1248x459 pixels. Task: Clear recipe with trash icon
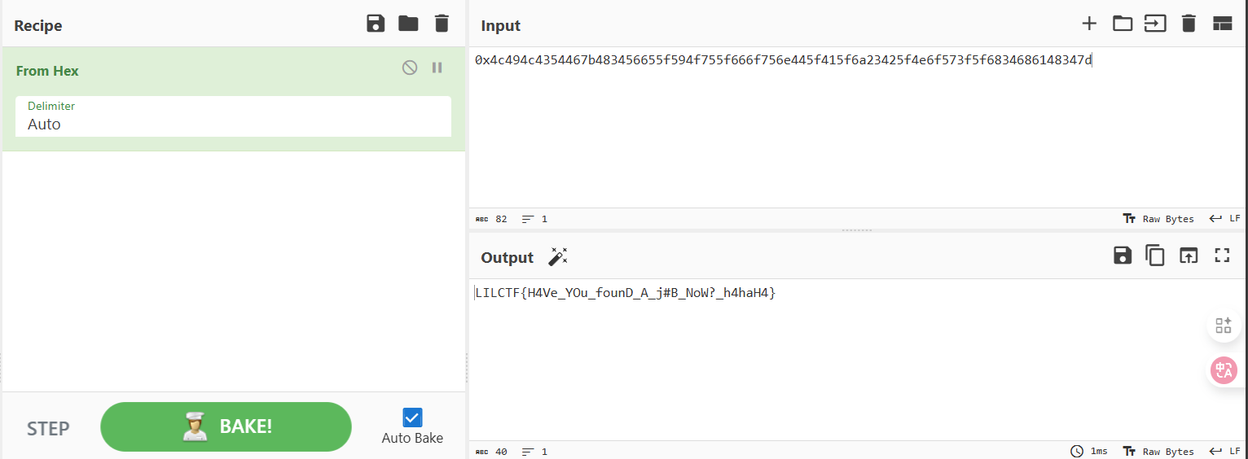coord(442,24)
